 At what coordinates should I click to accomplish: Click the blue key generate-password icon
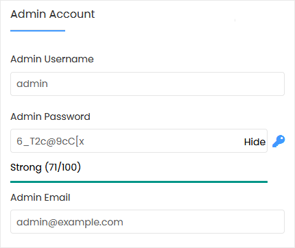pyautogui.click(x=279, y=141)
